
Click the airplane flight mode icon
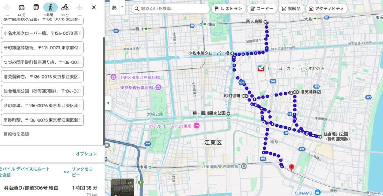click(x=79, y=7)
